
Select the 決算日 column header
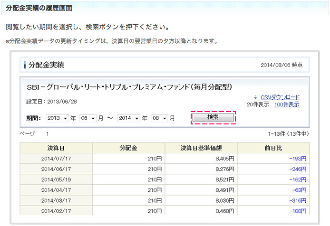pyautogui.click(x=56, y=148)
